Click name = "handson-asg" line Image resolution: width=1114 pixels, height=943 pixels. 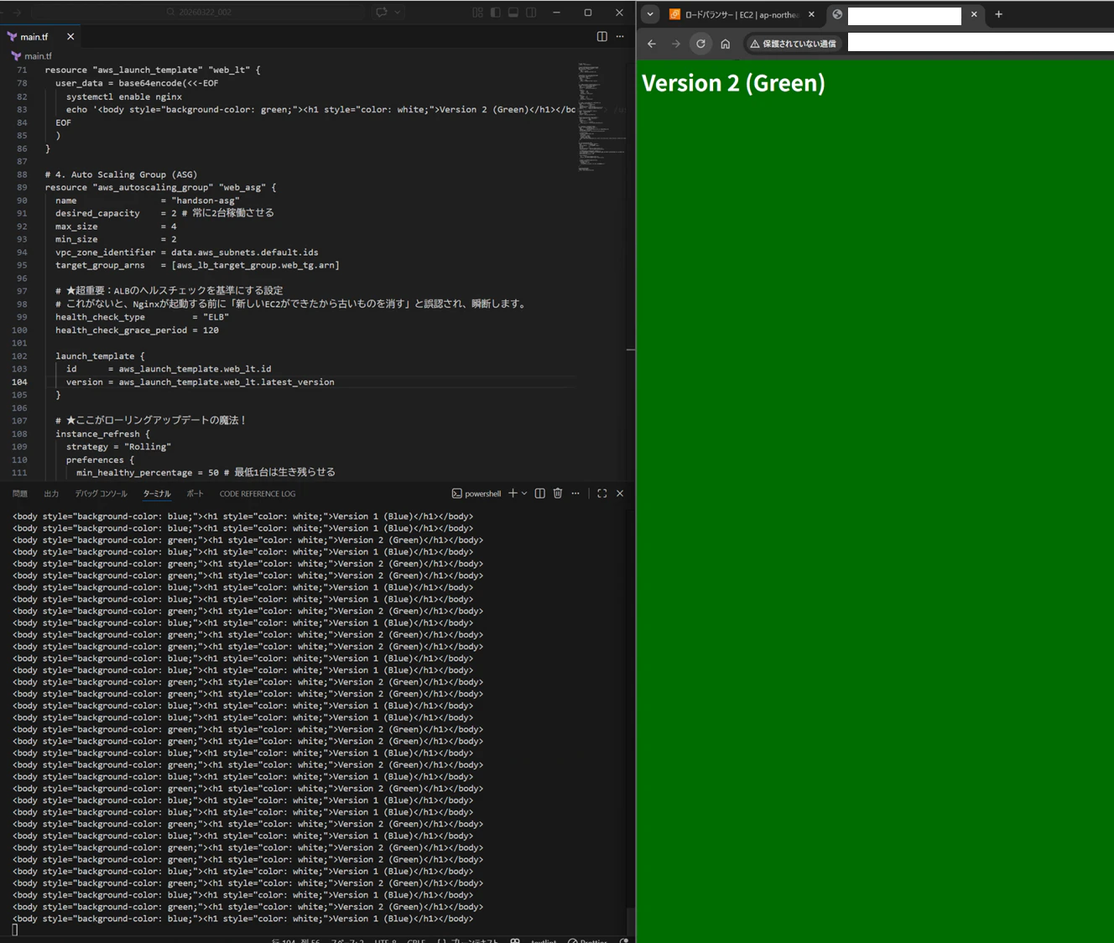[148, 200]
